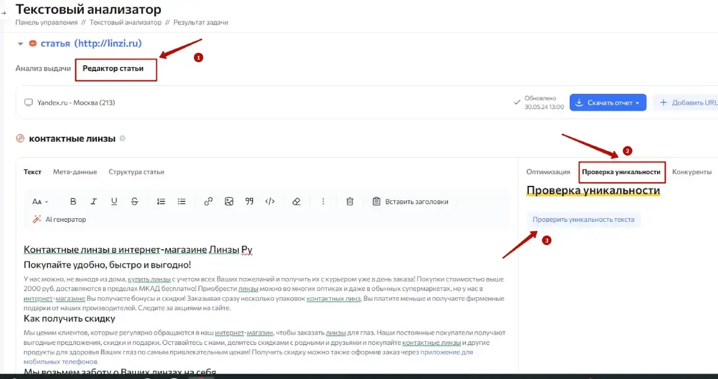Open the Скачать отчет dropdown
The width and height of the screenshot is (718, 379).
(x=607, y=103)
